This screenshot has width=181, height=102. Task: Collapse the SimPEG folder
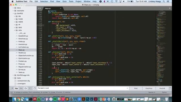pyautogui.click(x=13, y=14)
